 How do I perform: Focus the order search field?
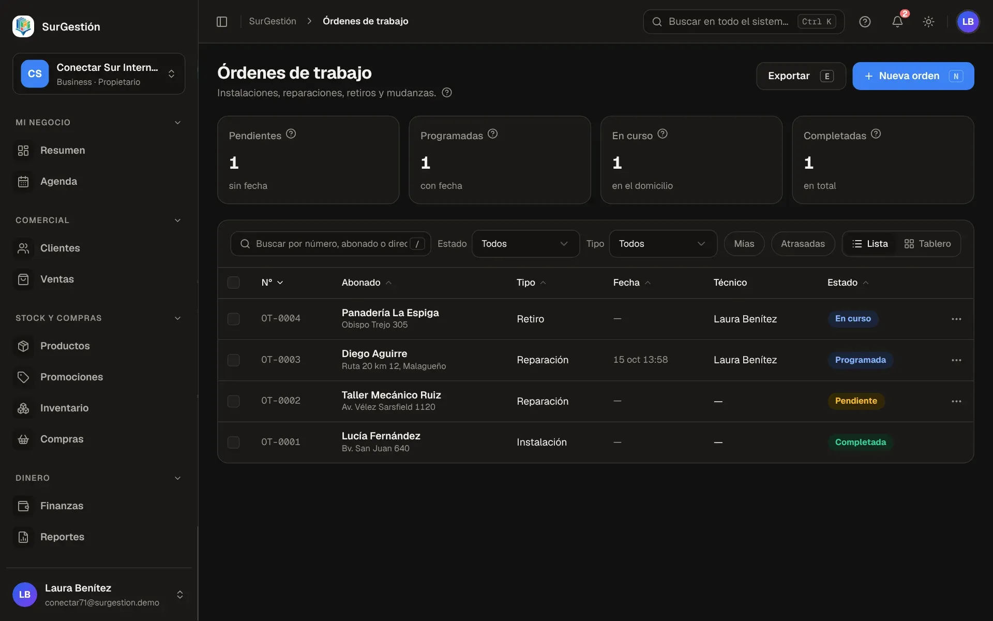coord(330,244)
